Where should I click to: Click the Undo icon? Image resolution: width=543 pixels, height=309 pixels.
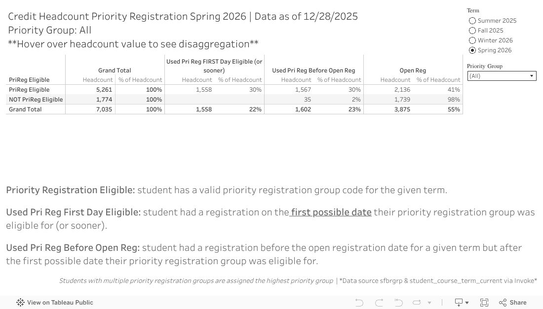pos(359,303)
